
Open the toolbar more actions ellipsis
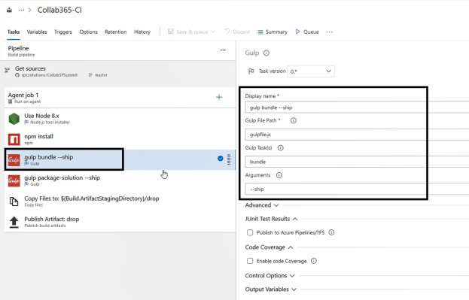click(x=329, y=32)
